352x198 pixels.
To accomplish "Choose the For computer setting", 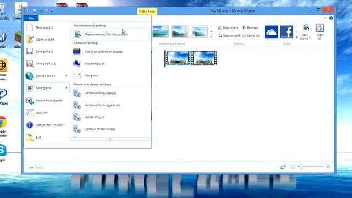I will pos(110,64).
